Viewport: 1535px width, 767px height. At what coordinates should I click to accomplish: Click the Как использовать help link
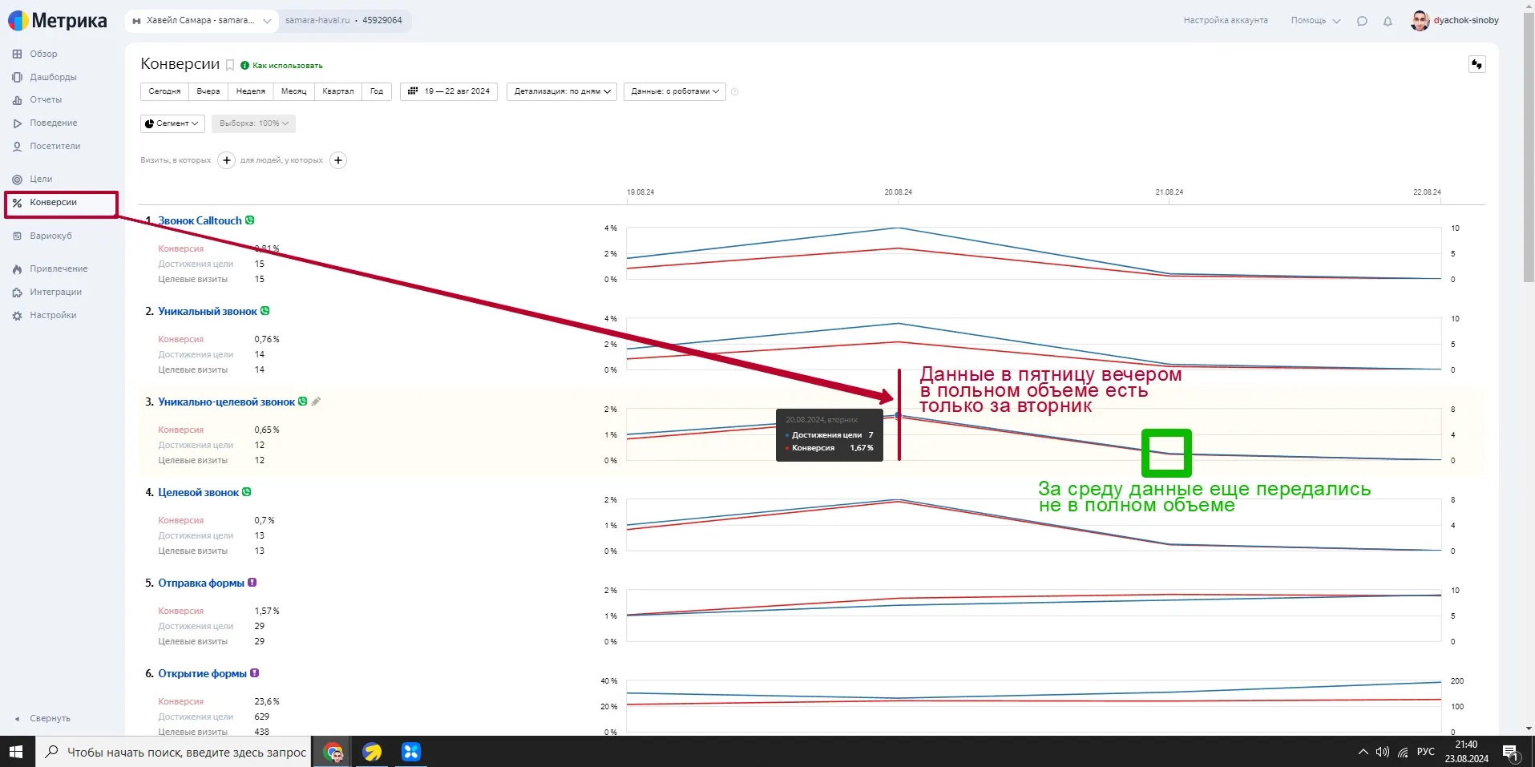tap(287, 66)
